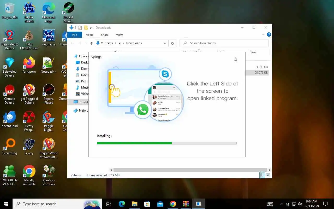Open the Chrome shortcut 'literally unusable'
Image resolution: width=334 pixels, height=209 pixels.
tap(29, 176)
